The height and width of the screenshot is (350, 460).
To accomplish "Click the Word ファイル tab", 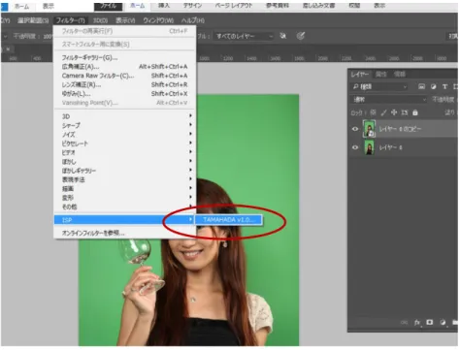I will [108, 6].
